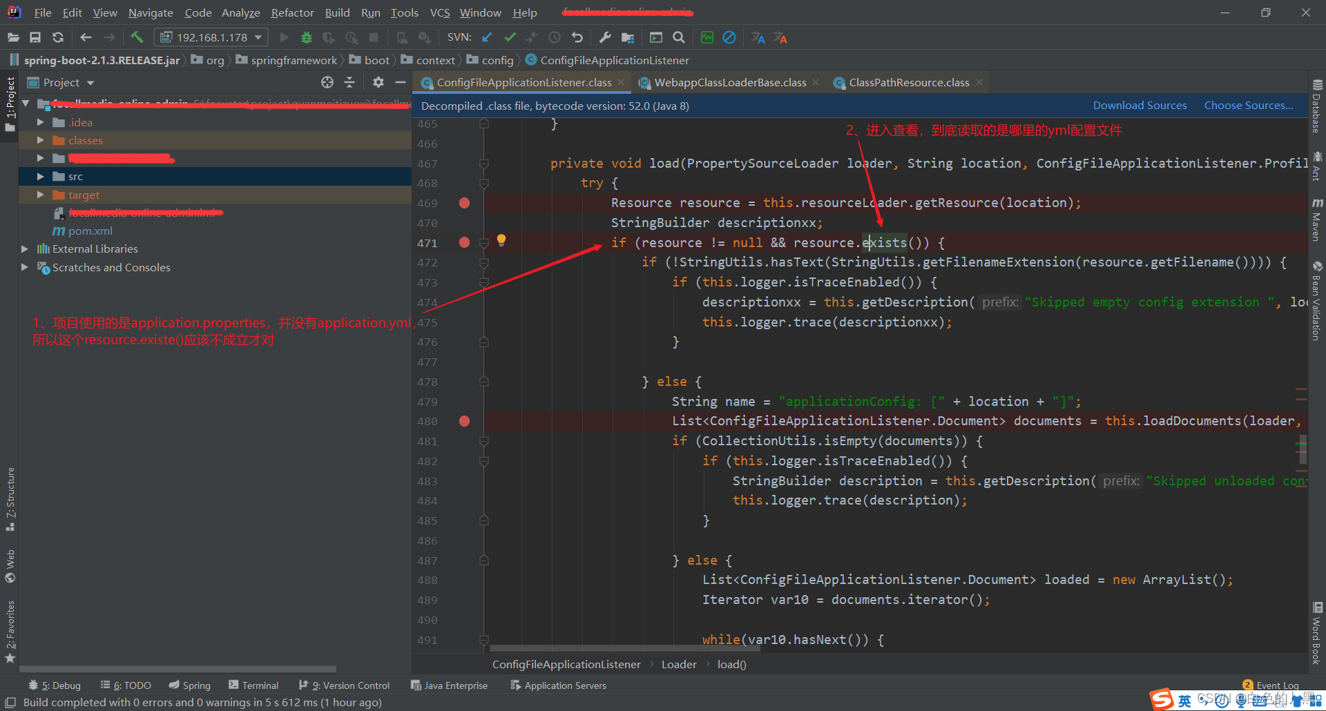Viewport: 1326px width, 711px height.
Task: Open Project Structure icon
Action: (x=628, y=37)
